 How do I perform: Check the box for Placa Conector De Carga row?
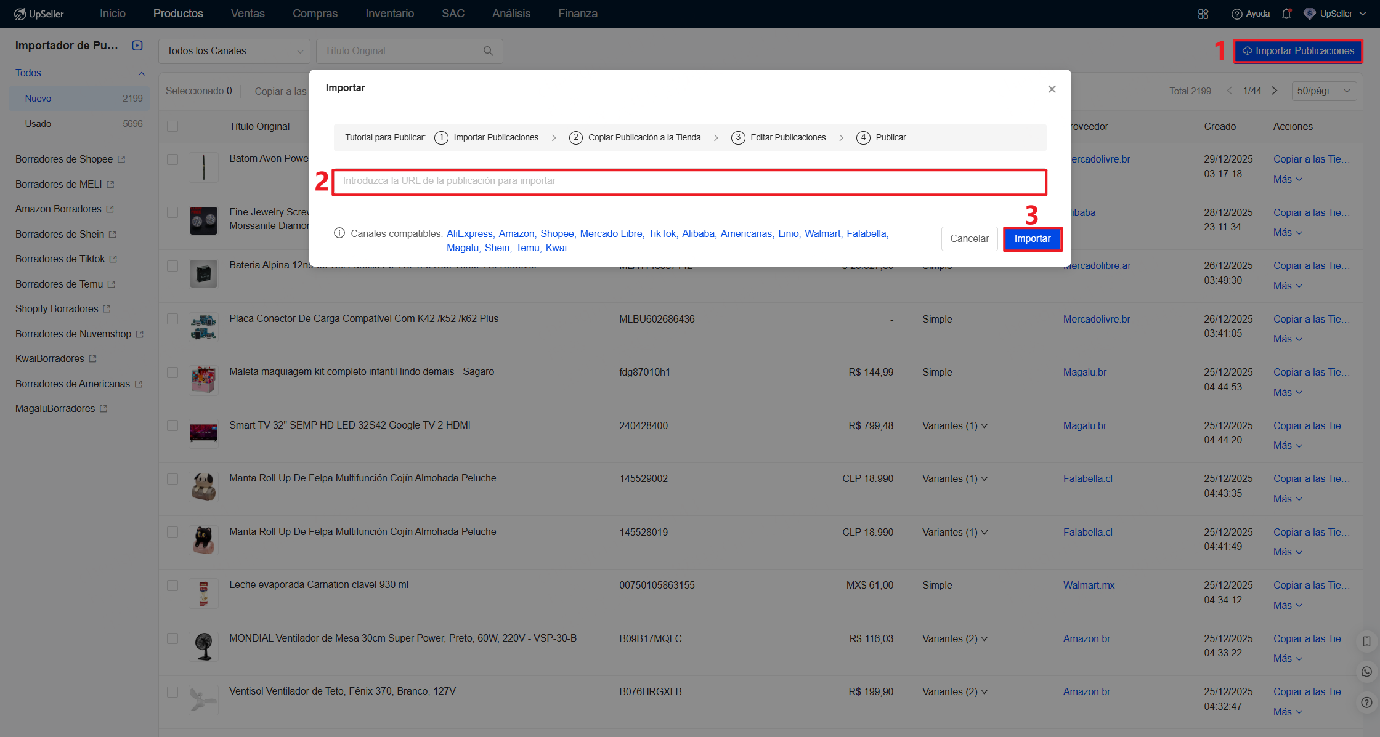coord(172,319)
